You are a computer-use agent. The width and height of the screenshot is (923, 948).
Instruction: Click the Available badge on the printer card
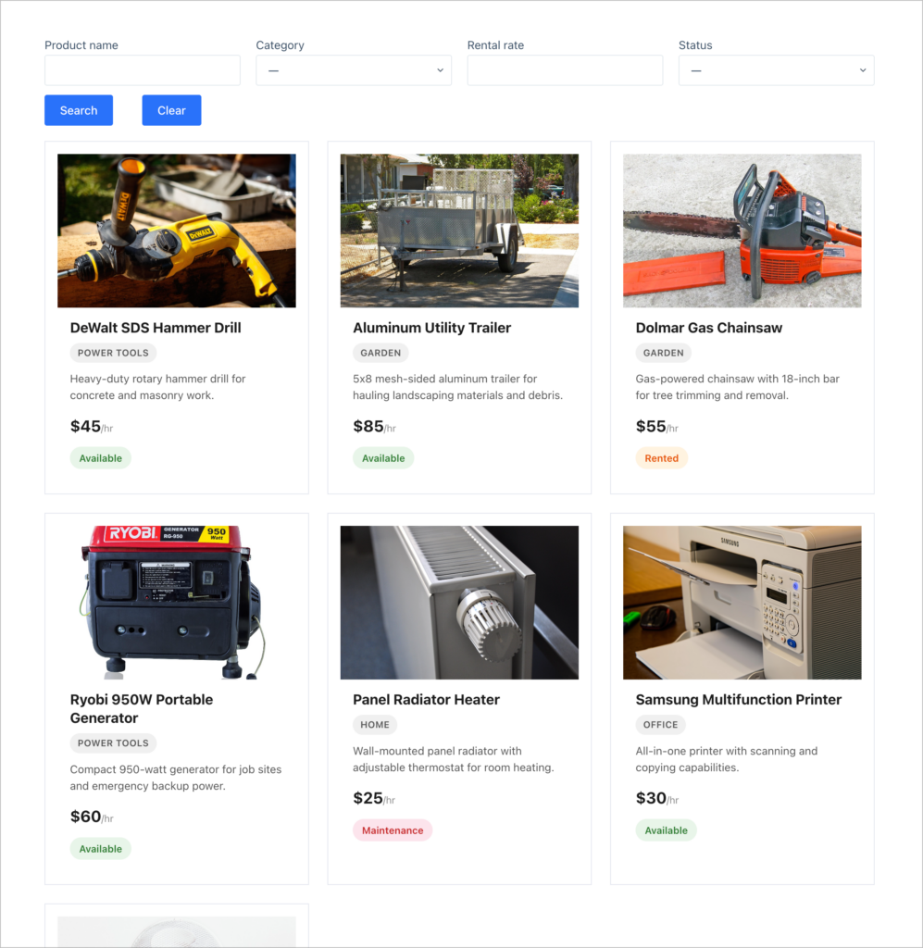(666, 829)
